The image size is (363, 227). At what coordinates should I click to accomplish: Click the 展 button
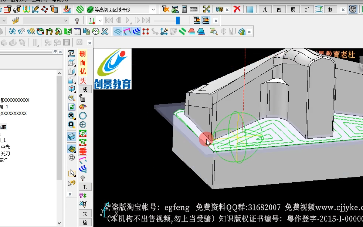(293, 10)
